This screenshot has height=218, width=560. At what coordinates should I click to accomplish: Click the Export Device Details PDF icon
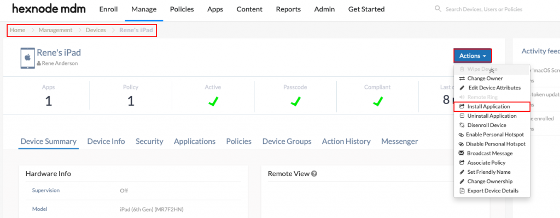[x=462, y=191]
